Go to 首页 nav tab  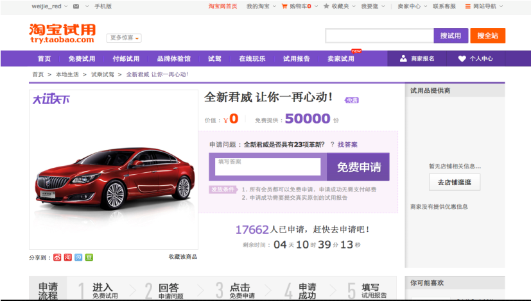pyautogui.click(x=44, y=58)
